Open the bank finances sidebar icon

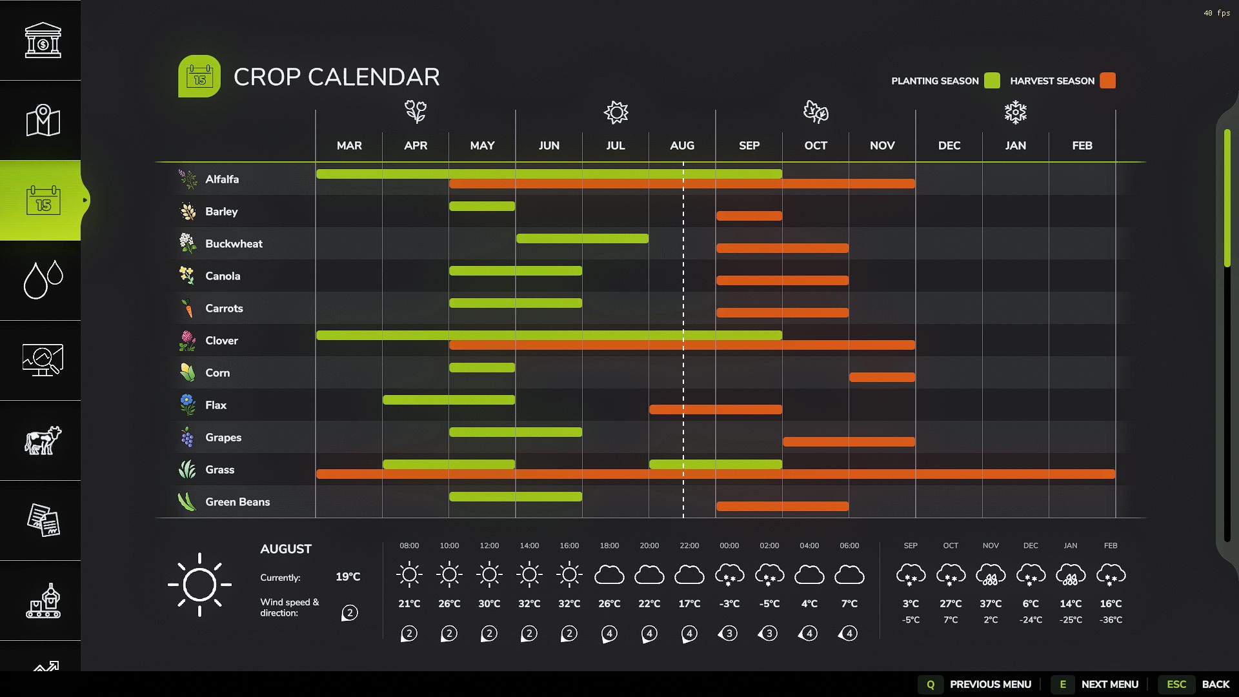tap(43, 40)
